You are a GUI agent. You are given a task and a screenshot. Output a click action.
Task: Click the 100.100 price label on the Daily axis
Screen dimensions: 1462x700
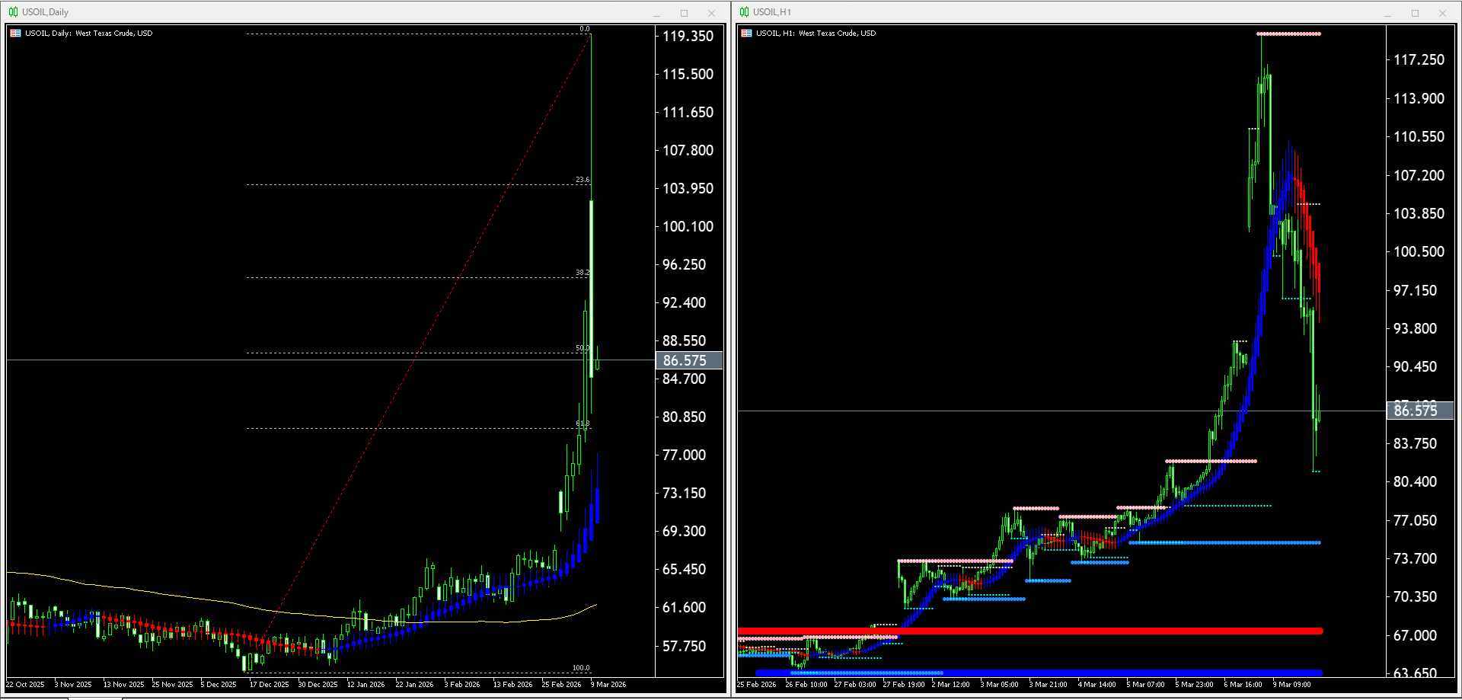tap(688, 226)
